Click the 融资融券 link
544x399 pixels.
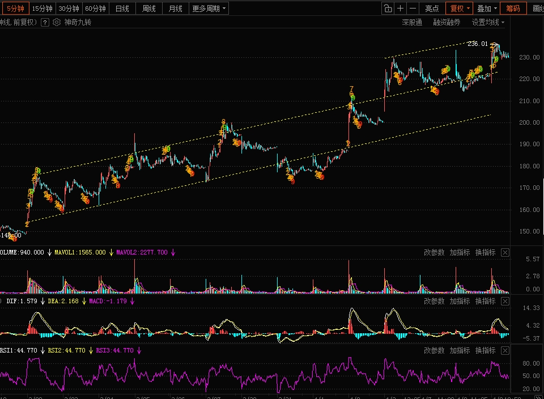[447, 23]
